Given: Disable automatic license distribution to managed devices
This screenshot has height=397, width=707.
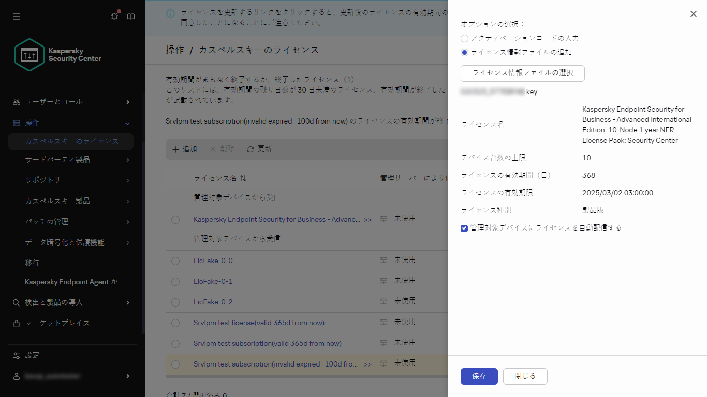Looking at the screenshot, I should pyautogui.click(x=464, y=228).
